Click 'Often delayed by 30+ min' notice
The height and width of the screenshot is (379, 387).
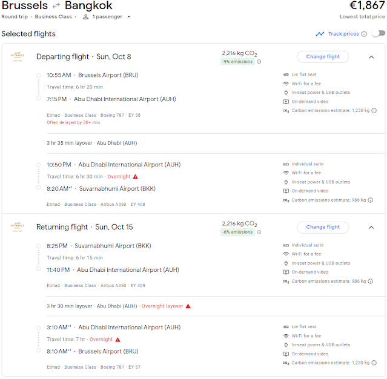coord(73,122)
